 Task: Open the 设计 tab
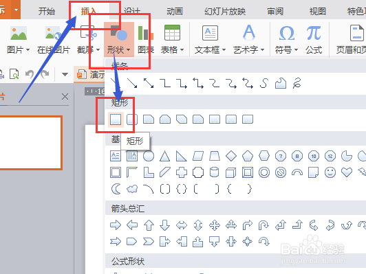click(132, 11)
